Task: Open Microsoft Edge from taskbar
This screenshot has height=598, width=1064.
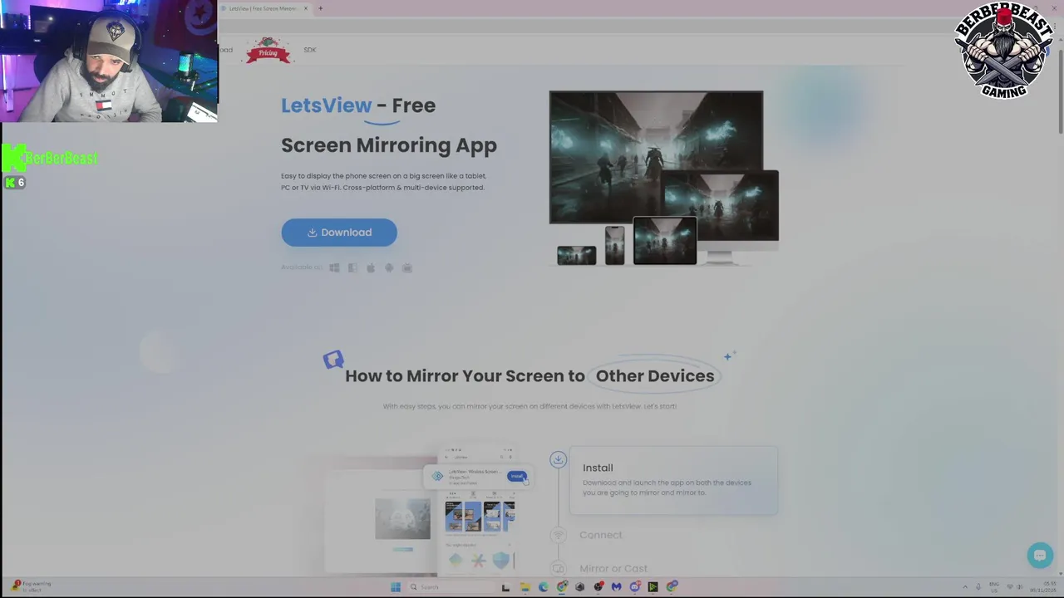Action: 543,587
